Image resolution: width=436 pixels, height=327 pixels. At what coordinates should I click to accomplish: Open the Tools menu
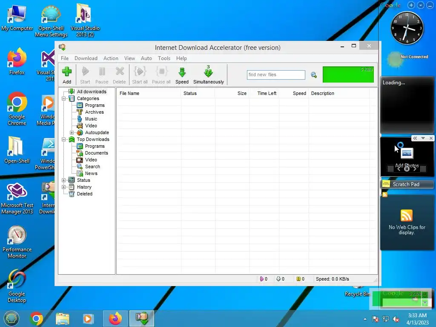(x=164, y=58)
